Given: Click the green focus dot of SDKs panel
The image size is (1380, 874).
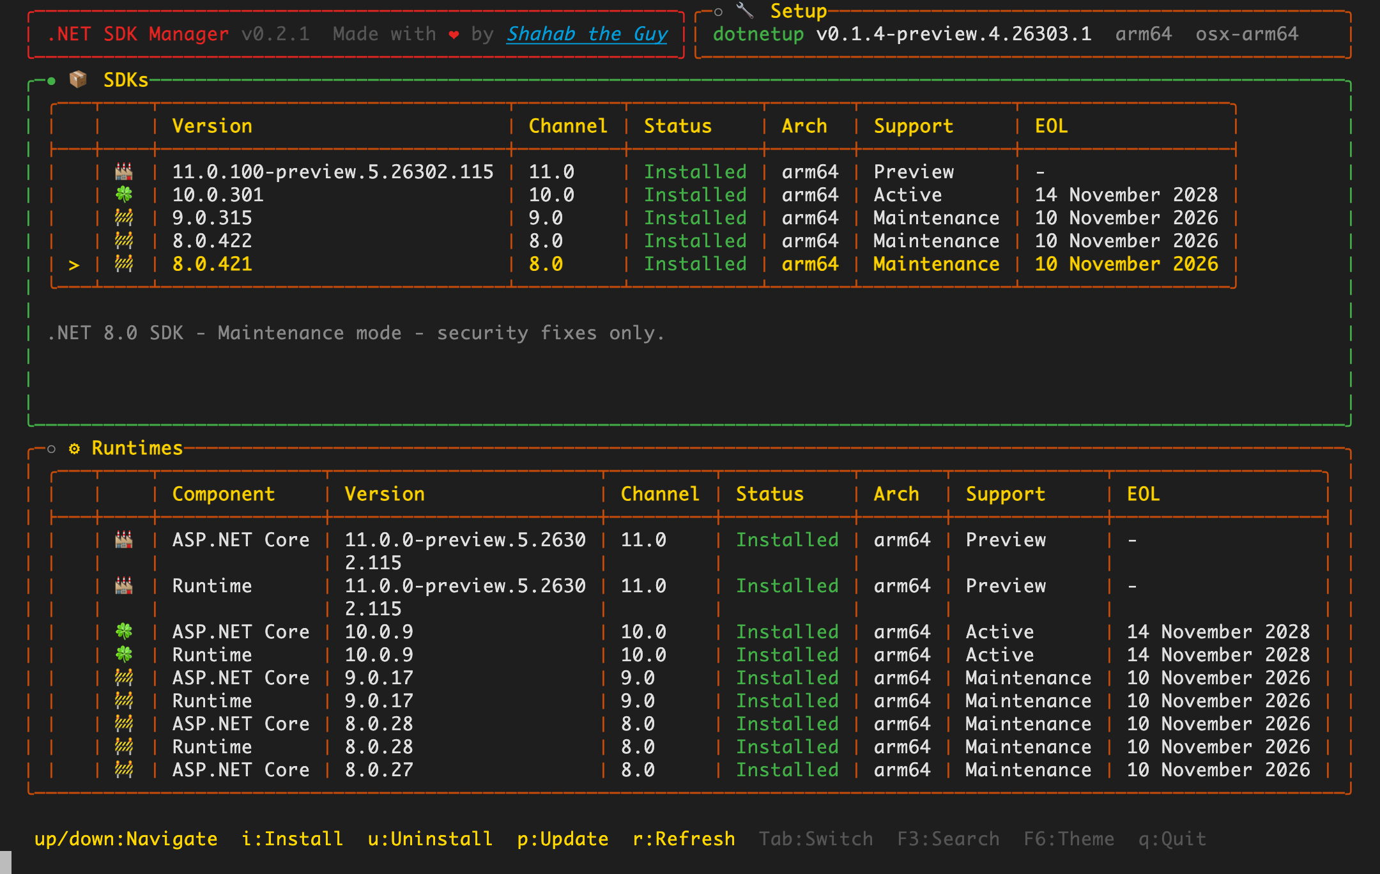Looking at the screenshot, I should tap(52, 80).
